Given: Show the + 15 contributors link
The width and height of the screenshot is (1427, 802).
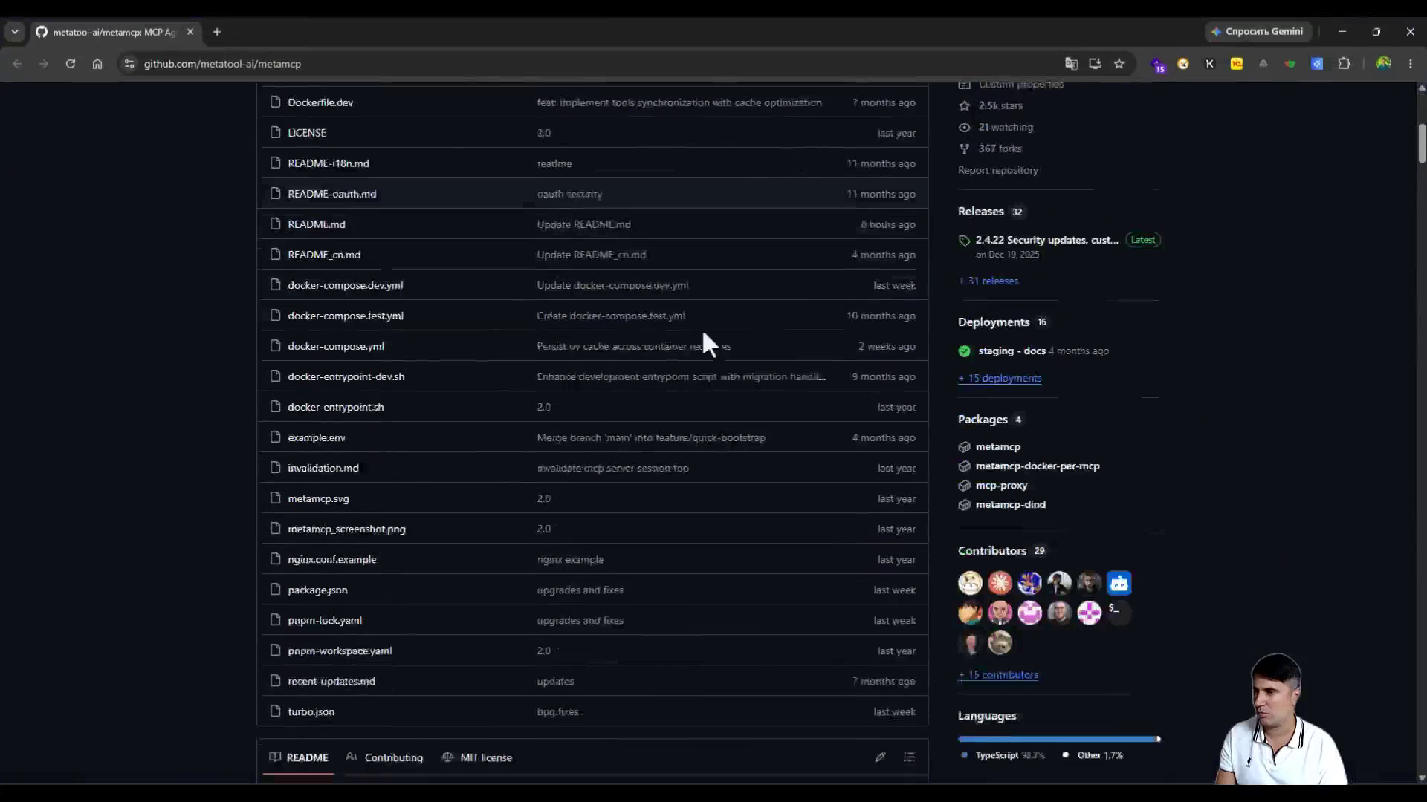Looking at the screenshot, I should pyautogui.click(x=998, y=675).
